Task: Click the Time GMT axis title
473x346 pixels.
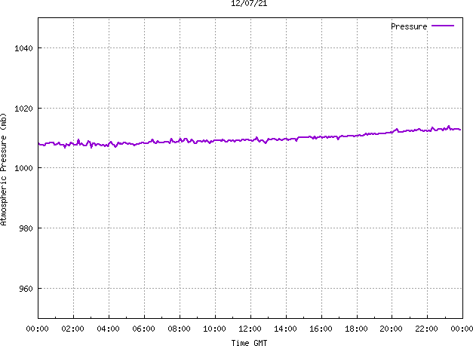Action: (x=249, y=343)
